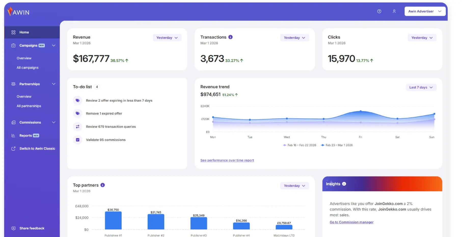462x237 pixels.
Task: Click the tag icon for expiring offers
Action: tap(78, 100)
